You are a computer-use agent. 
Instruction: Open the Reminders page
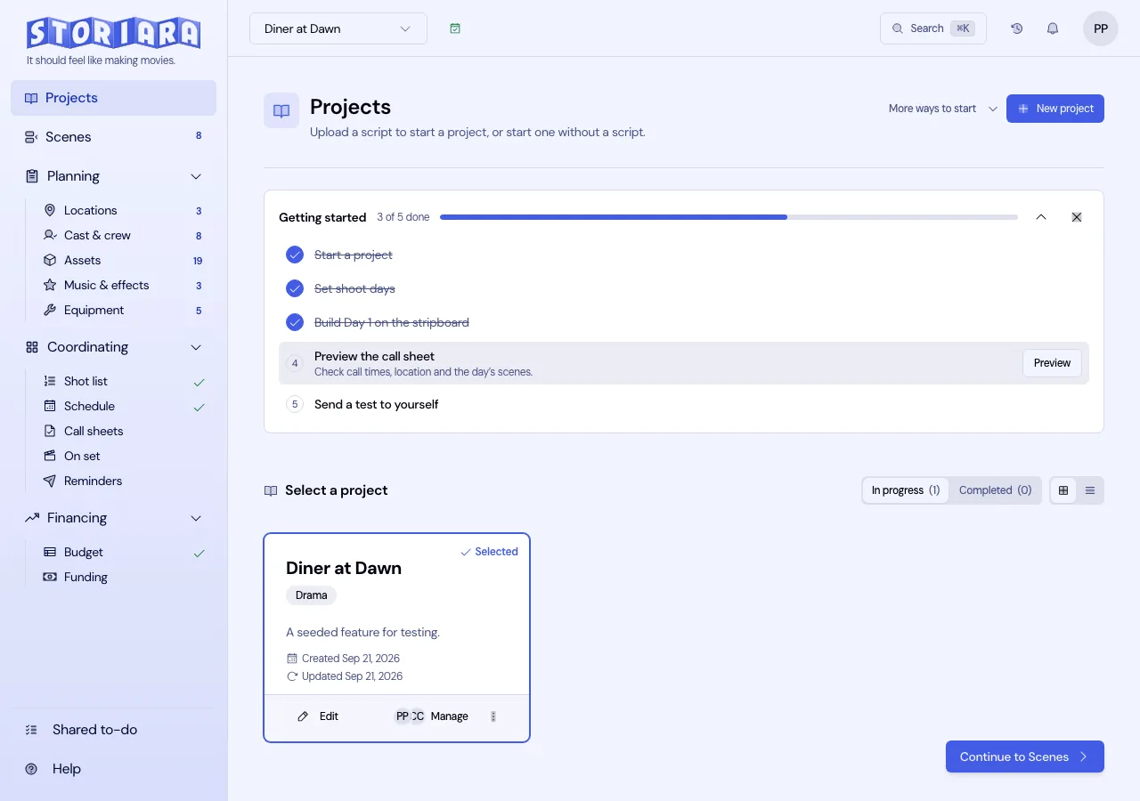(123, 481)
